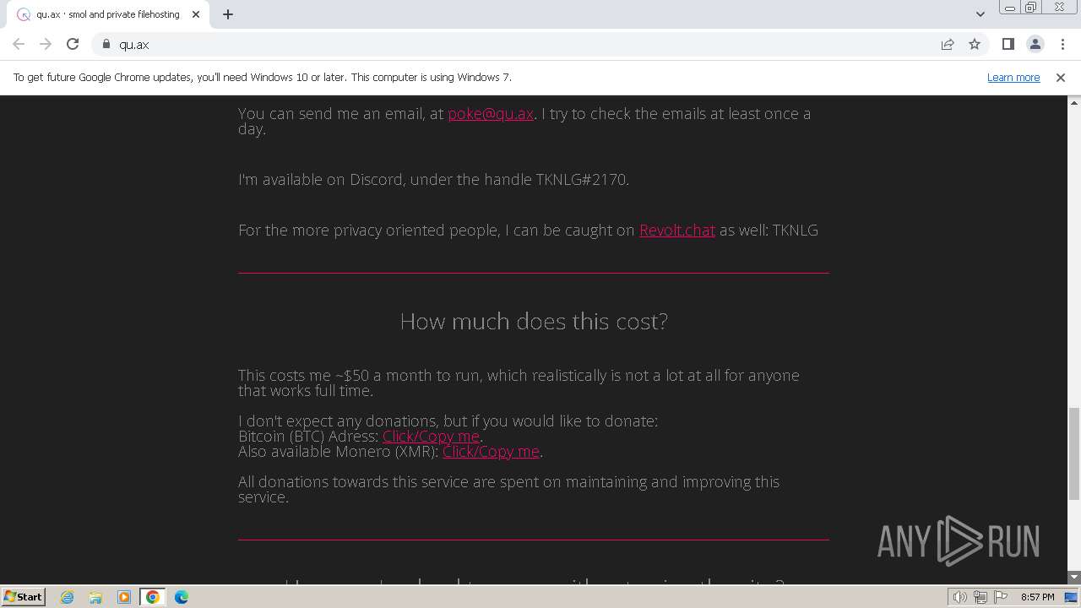Open a new tab
The width and height of the screenshot is (1081, 608).
[x=228, y=14]
